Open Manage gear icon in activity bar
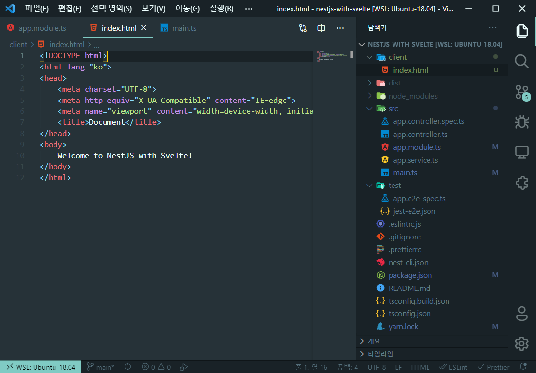The width and height of the screenshot is (536, 373). click(x=522, y=343)
